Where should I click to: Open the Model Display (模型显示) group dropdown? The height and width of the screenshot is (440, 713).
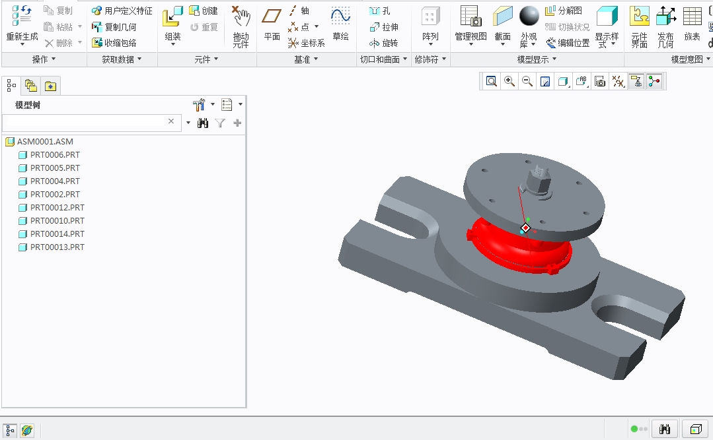point(537,59)
